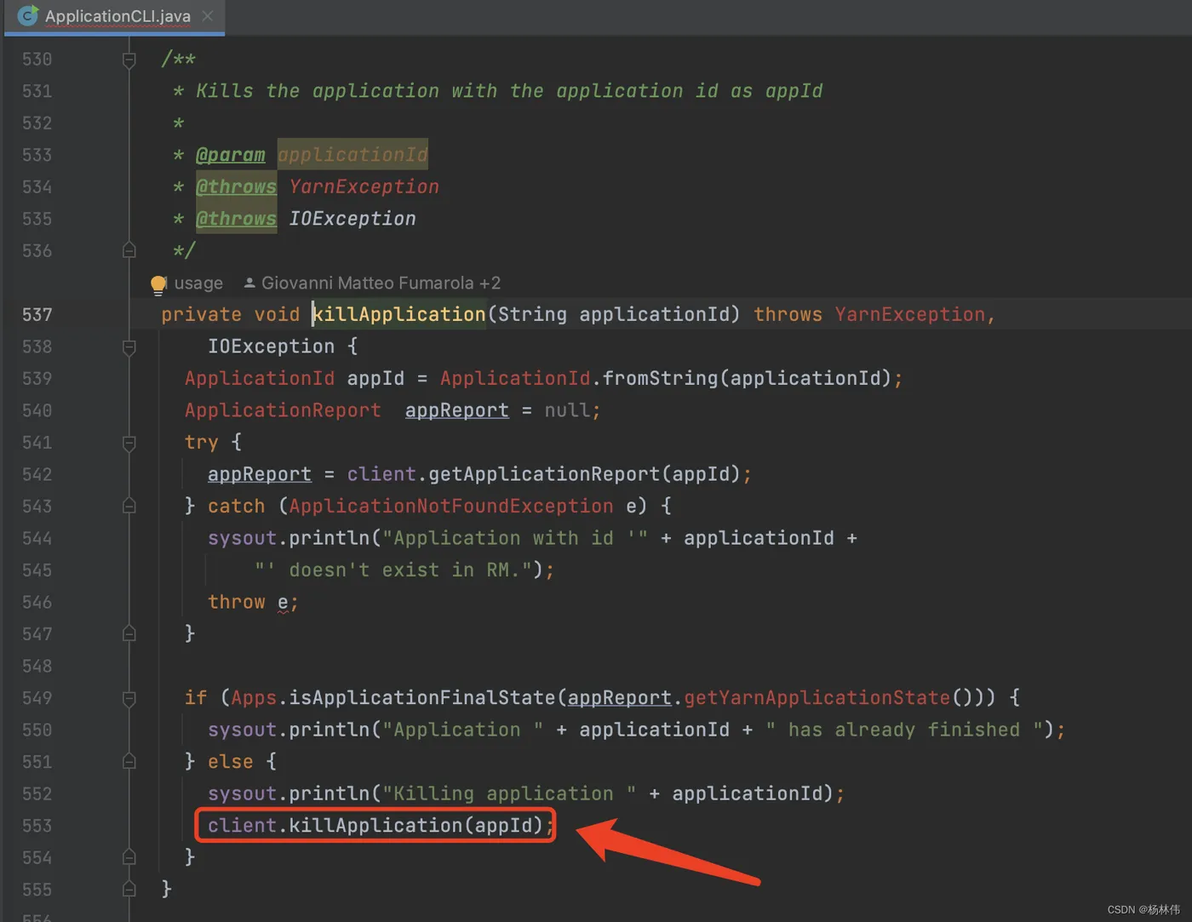The width and height of the screenshot is (1192, 922).
Task: Click line number 553 in the gutter
Action: pyautogui.click(x=37, y=826)
